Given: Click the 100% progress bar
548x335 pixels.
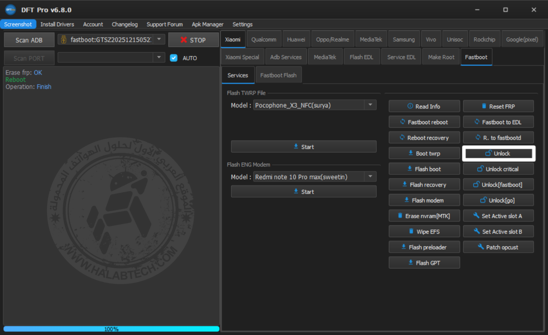Looking at the screenshot, I should click(x=111, y=329).
